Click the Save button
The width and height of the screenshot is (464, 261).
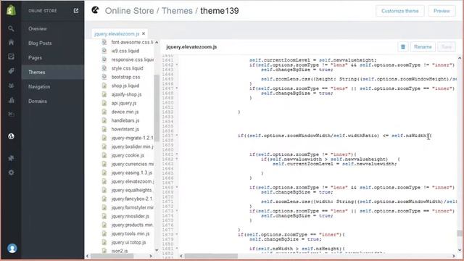[447, 46]
